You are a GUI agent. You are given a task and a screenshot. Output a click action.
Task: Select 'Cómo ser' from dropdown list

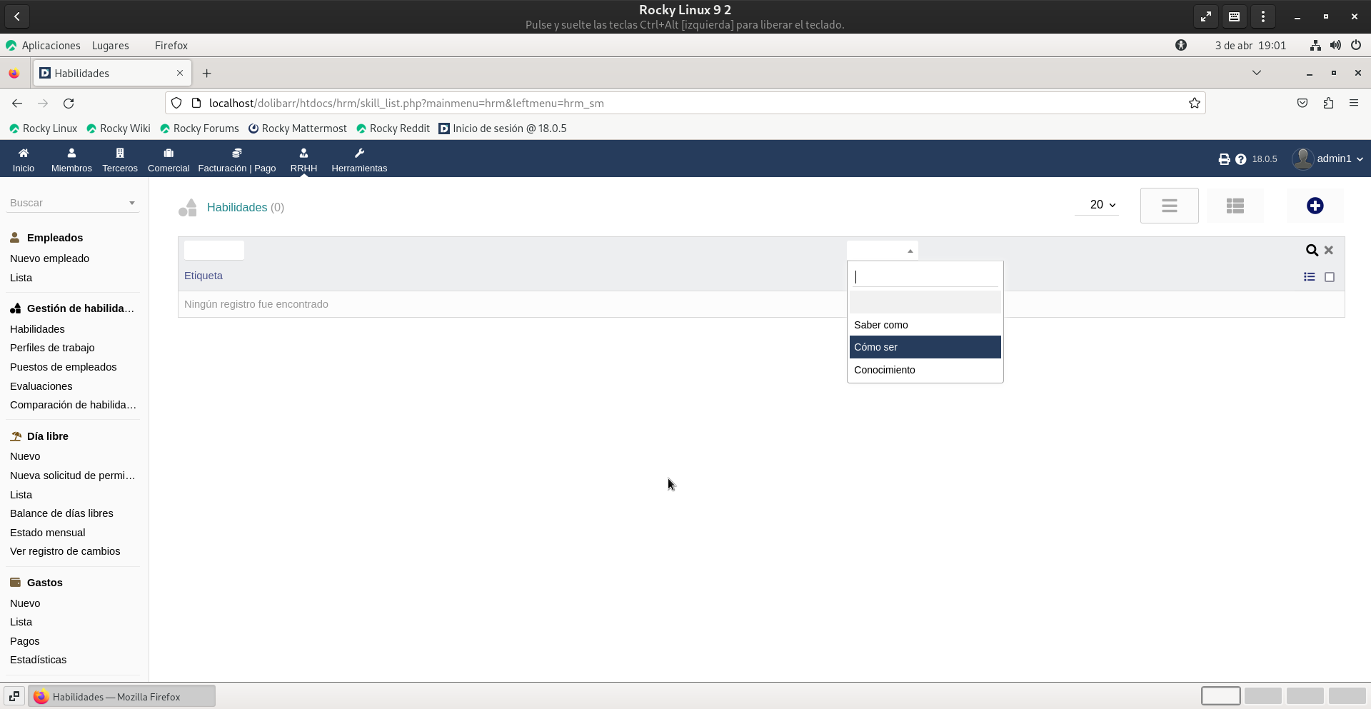click(925, 347)
